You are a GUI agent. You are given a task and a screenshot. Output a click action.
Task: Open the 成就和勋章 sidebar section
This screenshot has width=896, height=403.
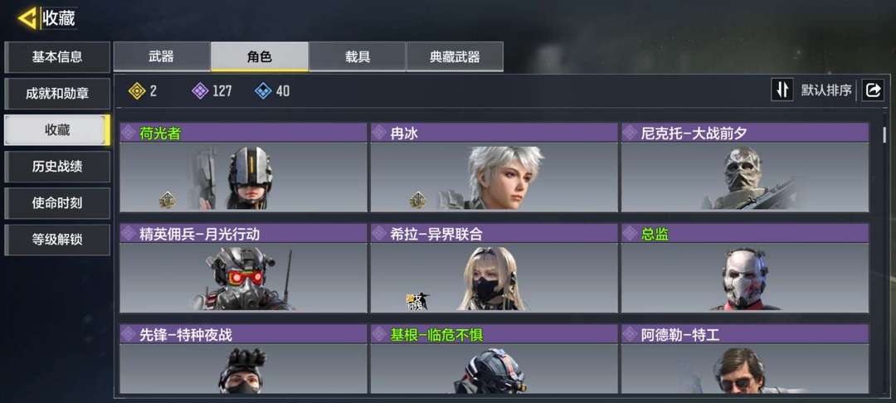(x=57, y=94)
